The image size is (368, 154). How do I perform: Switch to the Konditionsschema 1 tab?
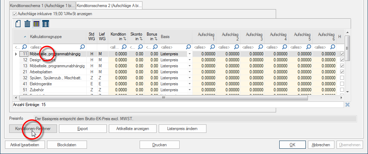coord(43,6)
